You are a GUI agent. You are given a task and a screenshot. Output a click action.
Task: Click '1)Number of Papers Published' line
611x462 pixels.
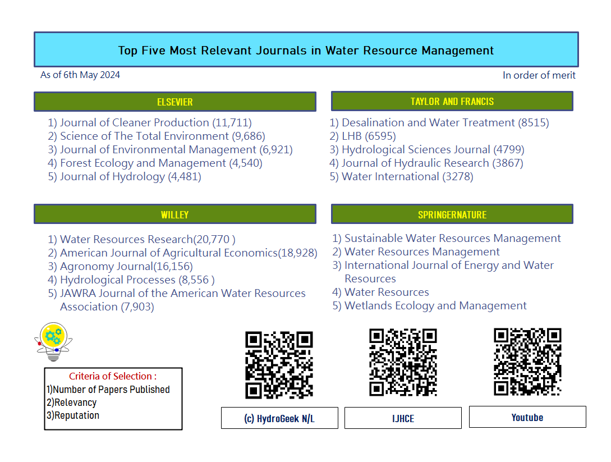tap(108, 390)
